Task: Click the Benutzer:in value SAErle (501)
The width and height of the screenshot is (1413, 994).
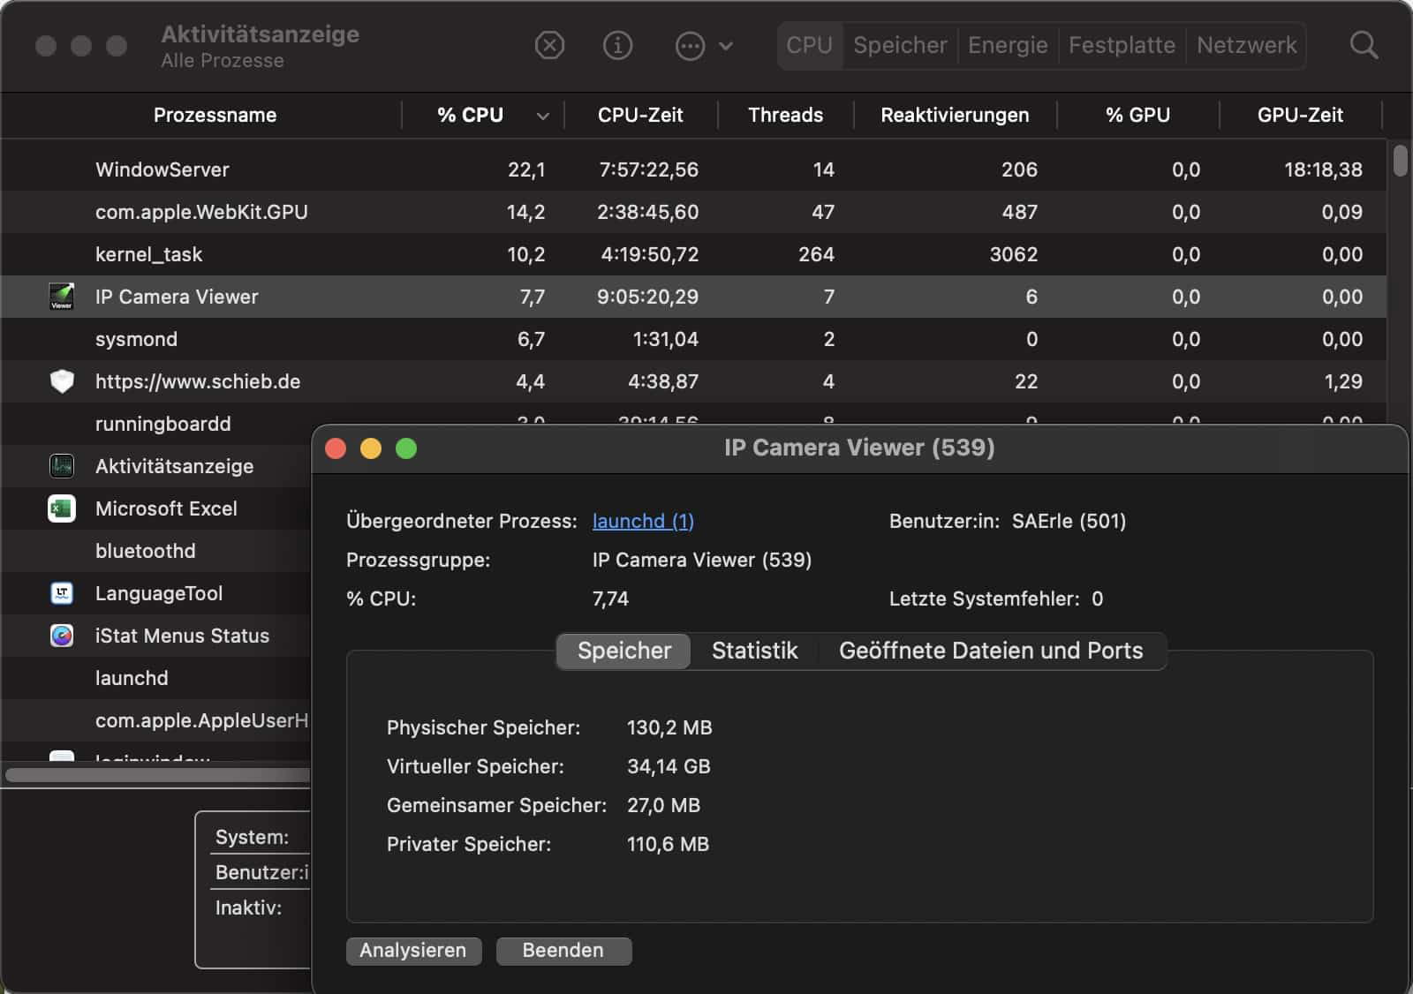Action: [x=1069, y=521]
